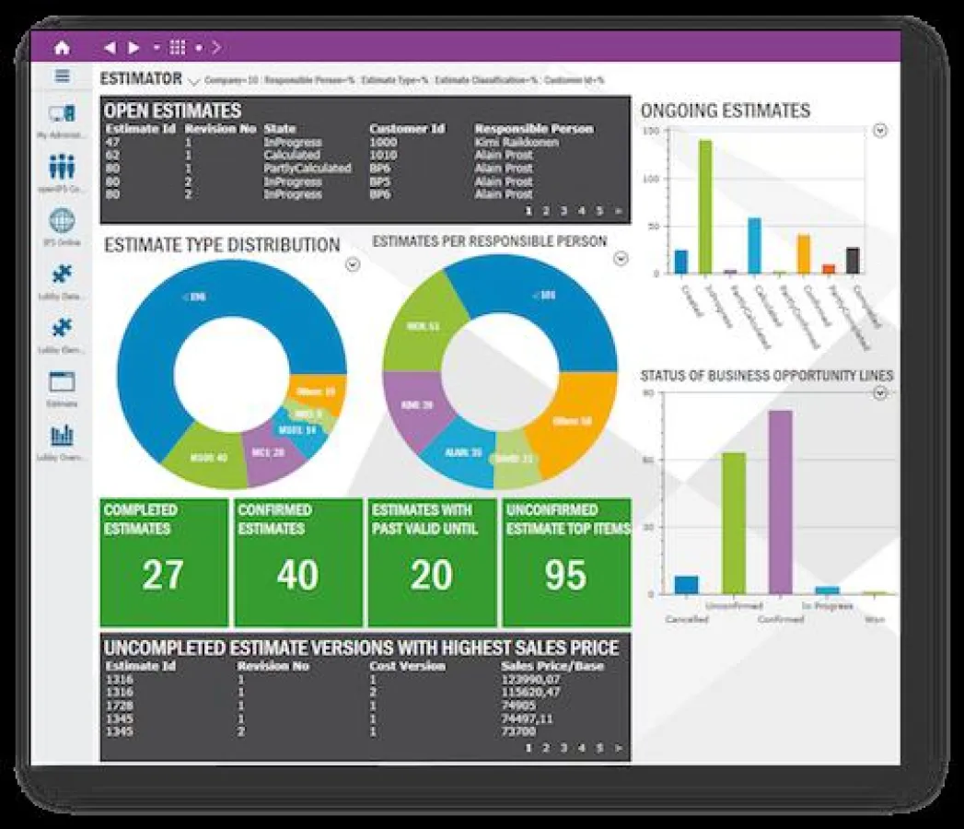Open the Lobby Overview bar chart icon
This screenshot has height=829, width=964.
click(x=63, y=436)
